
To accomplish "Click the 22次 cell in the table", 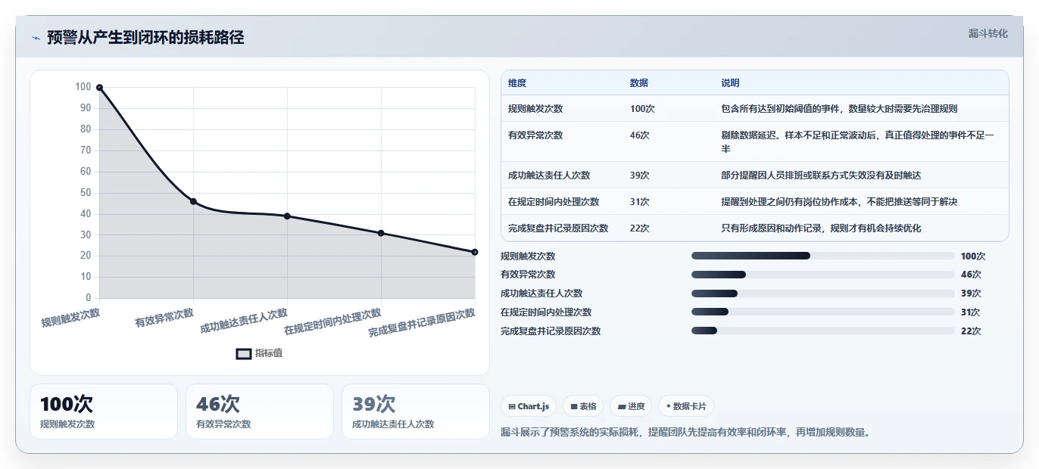I will click(640, 228).
